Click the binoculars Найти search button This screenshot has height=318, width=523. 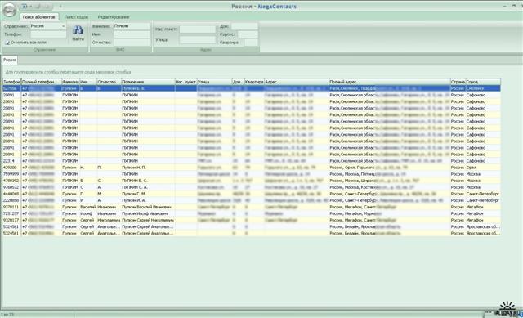(78, 34)
